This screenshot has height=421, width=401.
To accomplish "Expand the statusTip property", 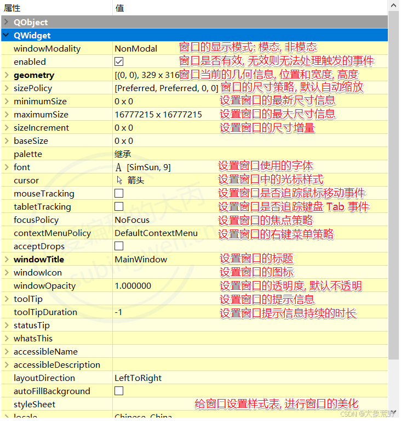I will pos(7,325).
